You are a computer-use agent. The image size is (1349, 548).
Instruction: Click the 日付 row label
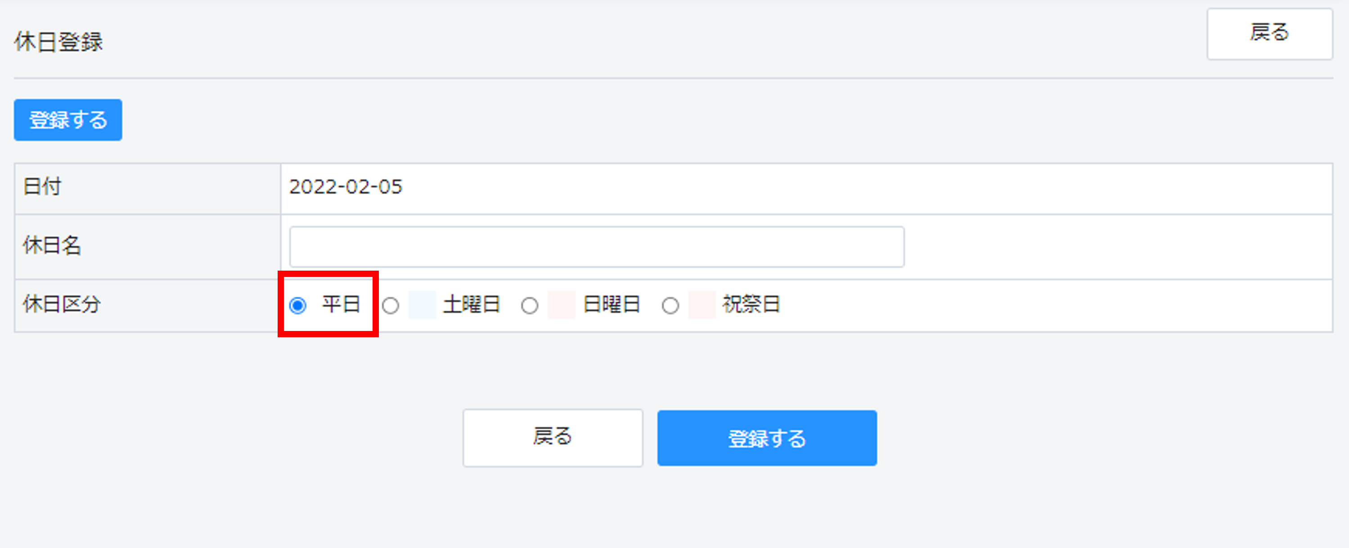click(42, 187)
